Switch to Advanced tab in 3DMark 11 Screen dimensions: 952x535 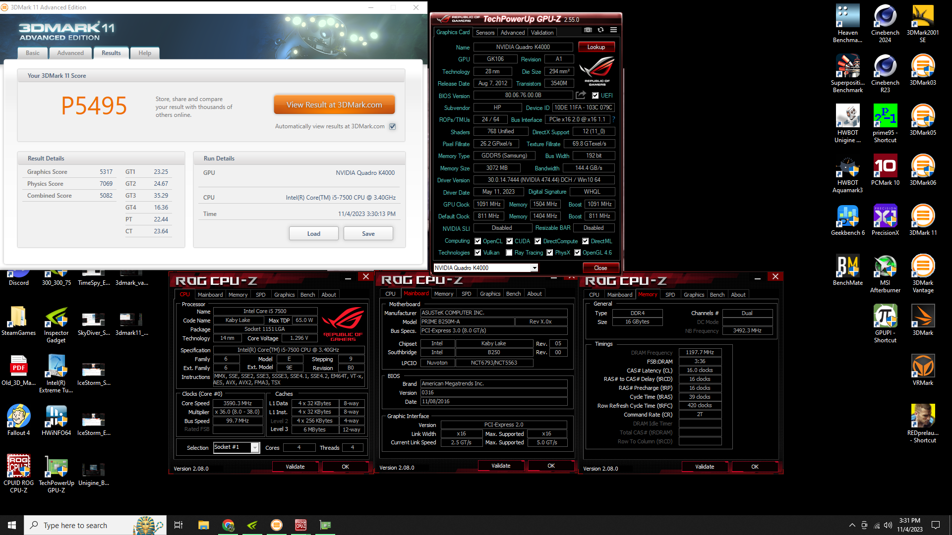click(x=70, y=53)
